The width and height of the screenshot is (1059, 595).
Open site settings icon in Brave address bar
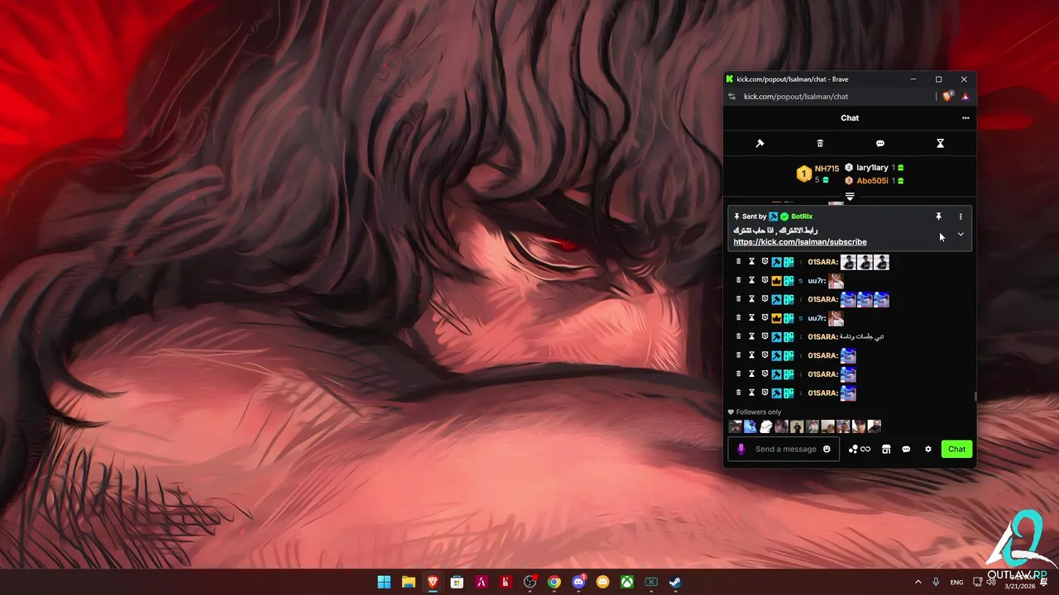pyautogui.click(x=731, y=97)
